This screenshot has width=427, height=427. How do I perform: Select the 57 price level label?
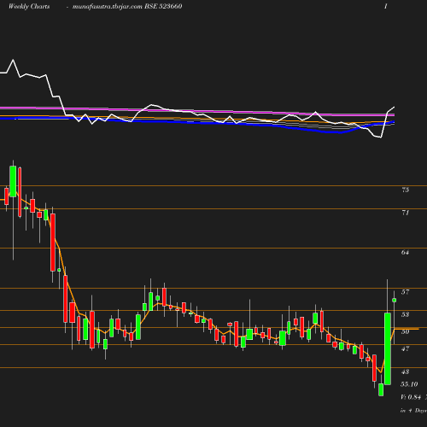click(x=406, y=292)
